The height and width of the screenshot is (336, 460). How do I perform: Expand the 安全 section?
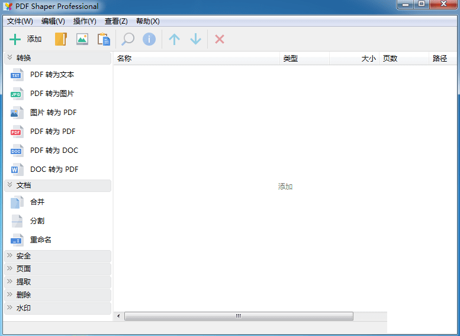(x=58, y=256)
